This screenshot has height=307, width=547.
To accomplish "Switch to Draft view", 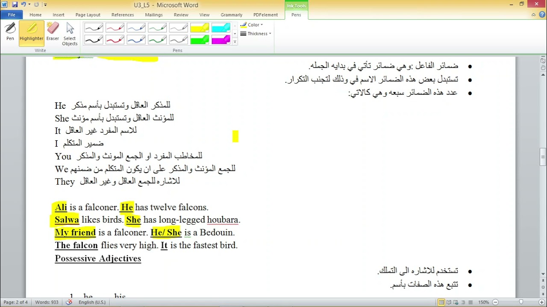I will pyautogui.click(x=470, y=302).
